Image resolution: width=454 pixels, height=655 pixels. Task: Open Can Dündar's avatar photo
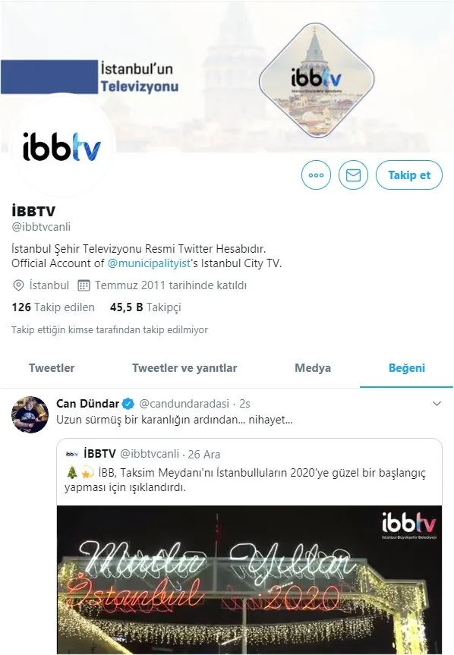(30, 414)
